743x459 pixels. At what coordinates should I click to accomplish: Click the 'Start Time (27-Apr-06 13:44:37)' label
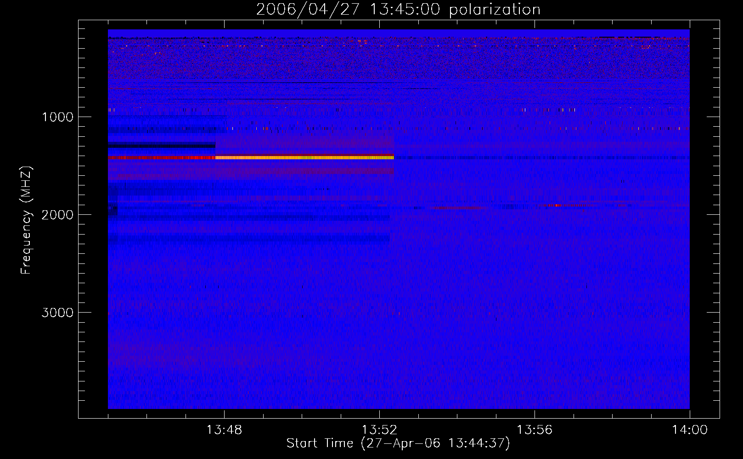coord(398,443)
